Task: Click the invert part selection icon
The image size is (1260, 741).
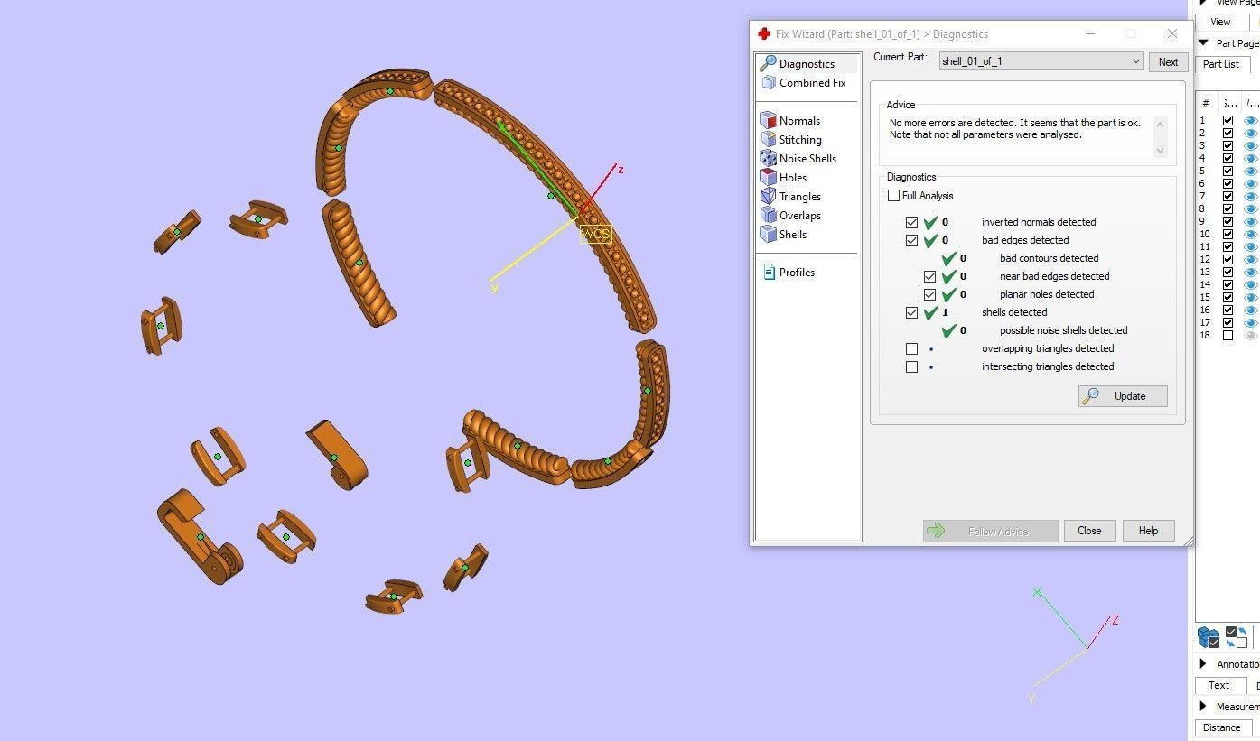Action: (x=1236, y=637)
